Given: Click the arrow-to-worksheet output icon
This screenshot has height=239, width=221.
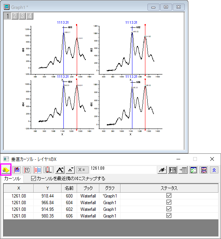Looking at the screenshot, I should (183, 170).
